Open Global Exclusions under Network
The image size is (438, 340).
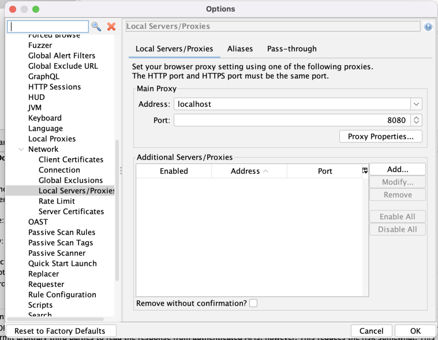(x=71, y=180)
